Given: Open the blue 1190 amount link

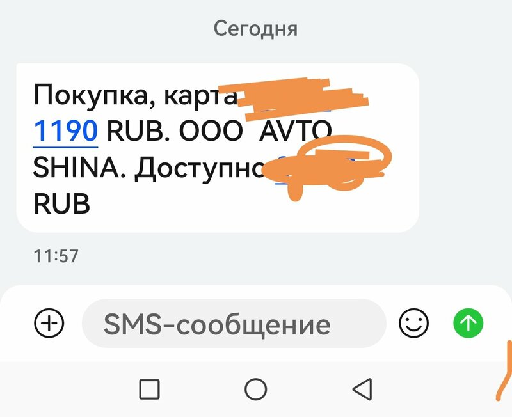Looking at the screenshot, I should pyautogui.click(x=65, y=131).
